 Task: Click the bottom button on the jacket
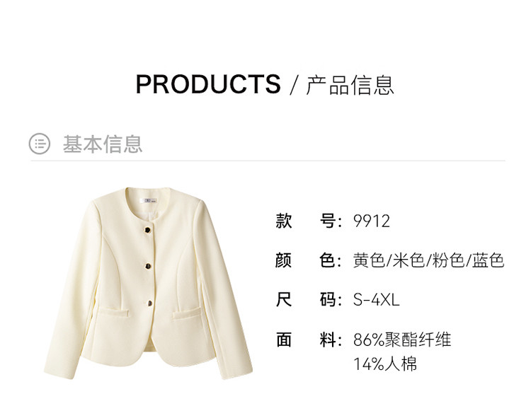(149, 303)
